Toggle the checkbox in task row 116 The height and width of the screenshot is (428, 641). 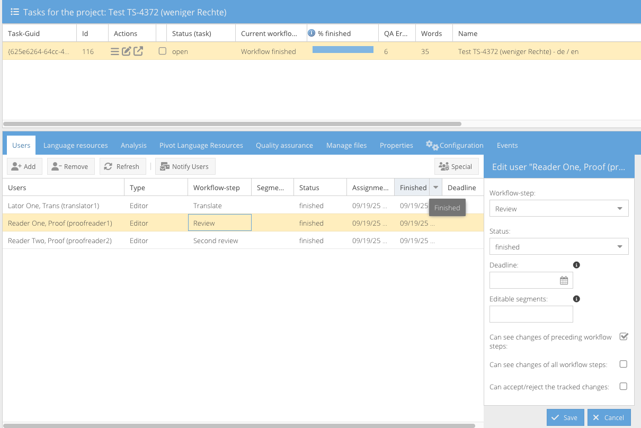pos(163,51)
